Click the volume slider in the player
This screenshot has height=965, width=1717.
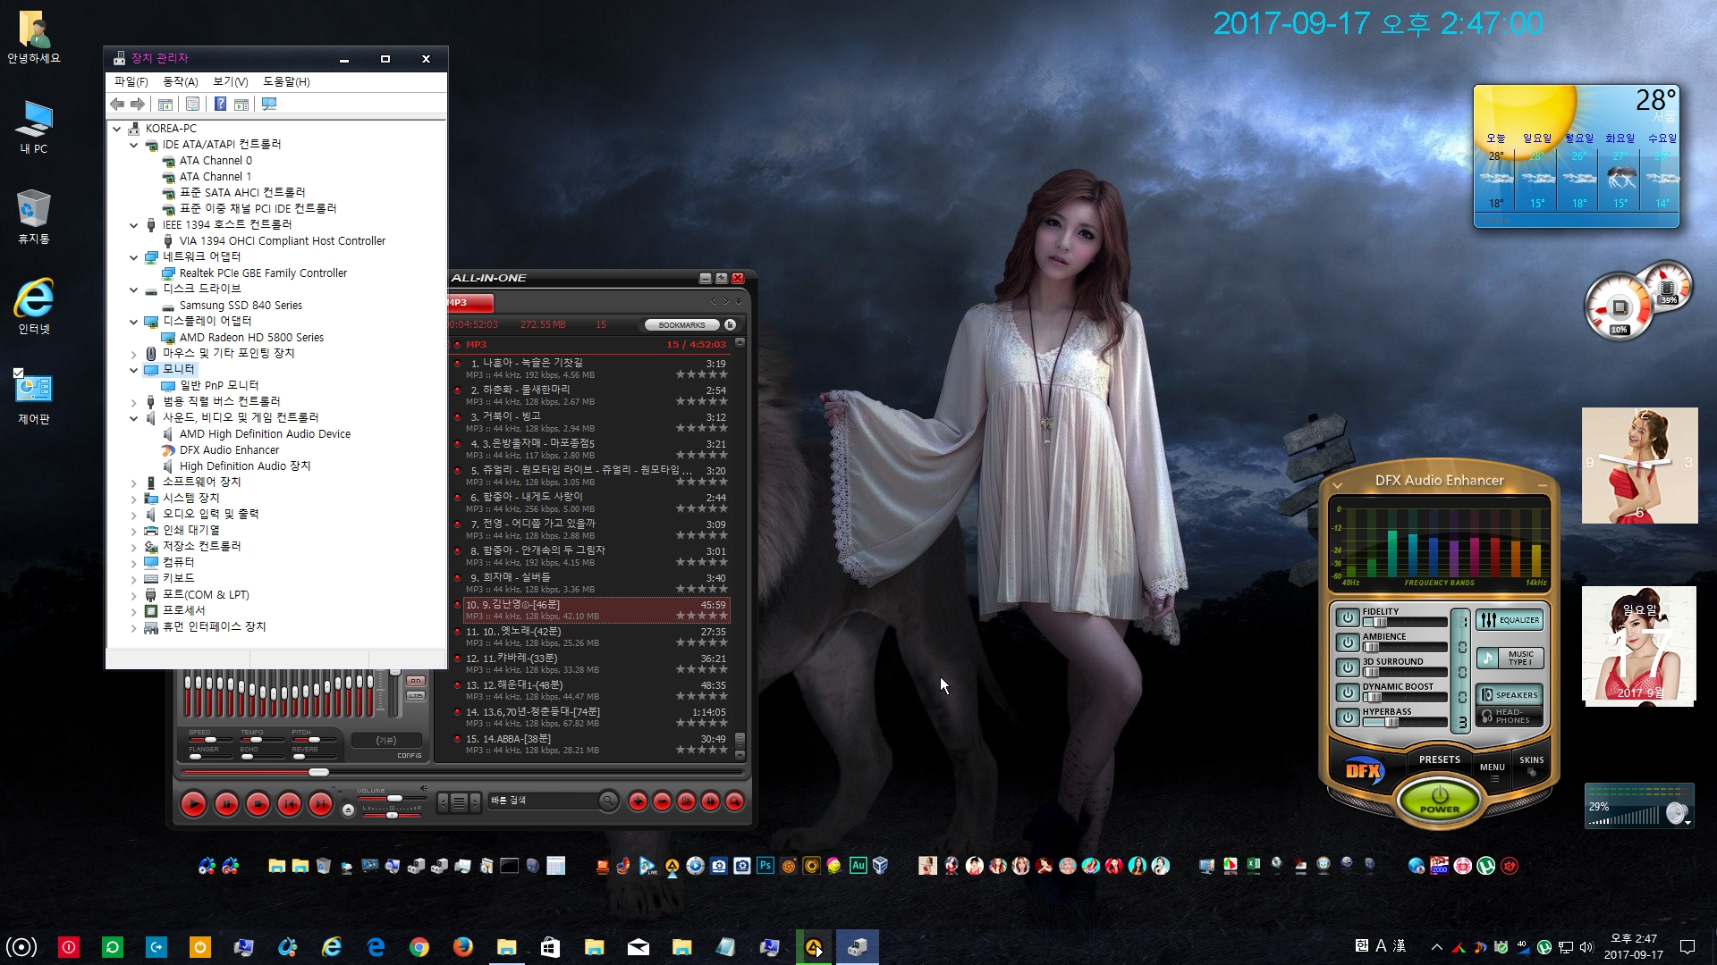(x=393, y=798)
